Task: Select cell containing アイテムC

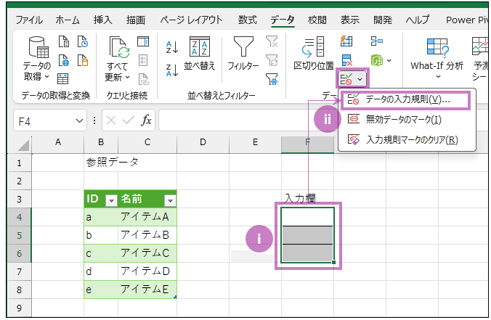Action: click(147, 253)
